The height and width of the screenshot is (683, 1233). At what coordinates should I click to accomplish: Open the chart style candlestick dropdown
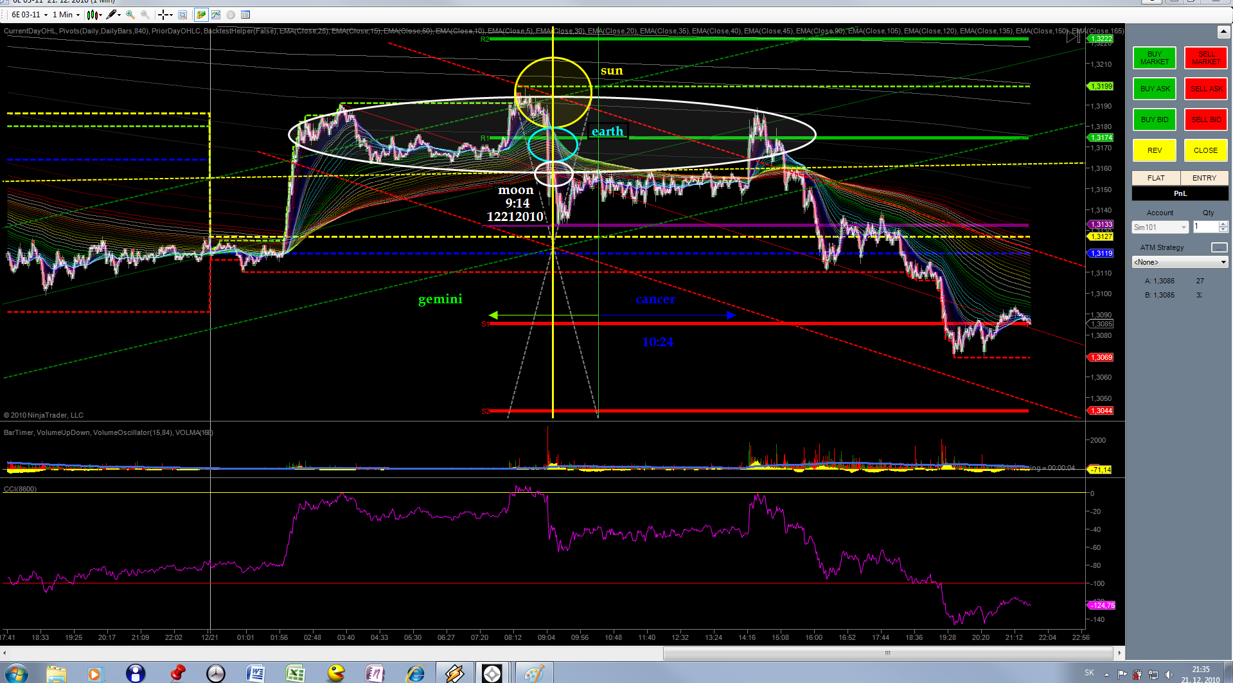[x=94, y=15]
